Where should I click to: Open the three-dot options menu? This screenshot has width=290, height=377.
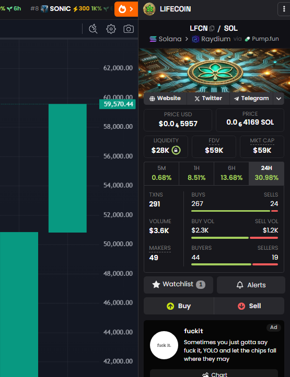[284, 9]
